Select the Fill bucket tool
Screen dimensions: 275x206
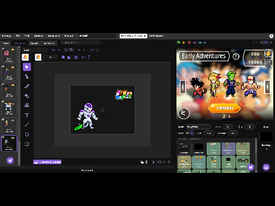(27, 105)
